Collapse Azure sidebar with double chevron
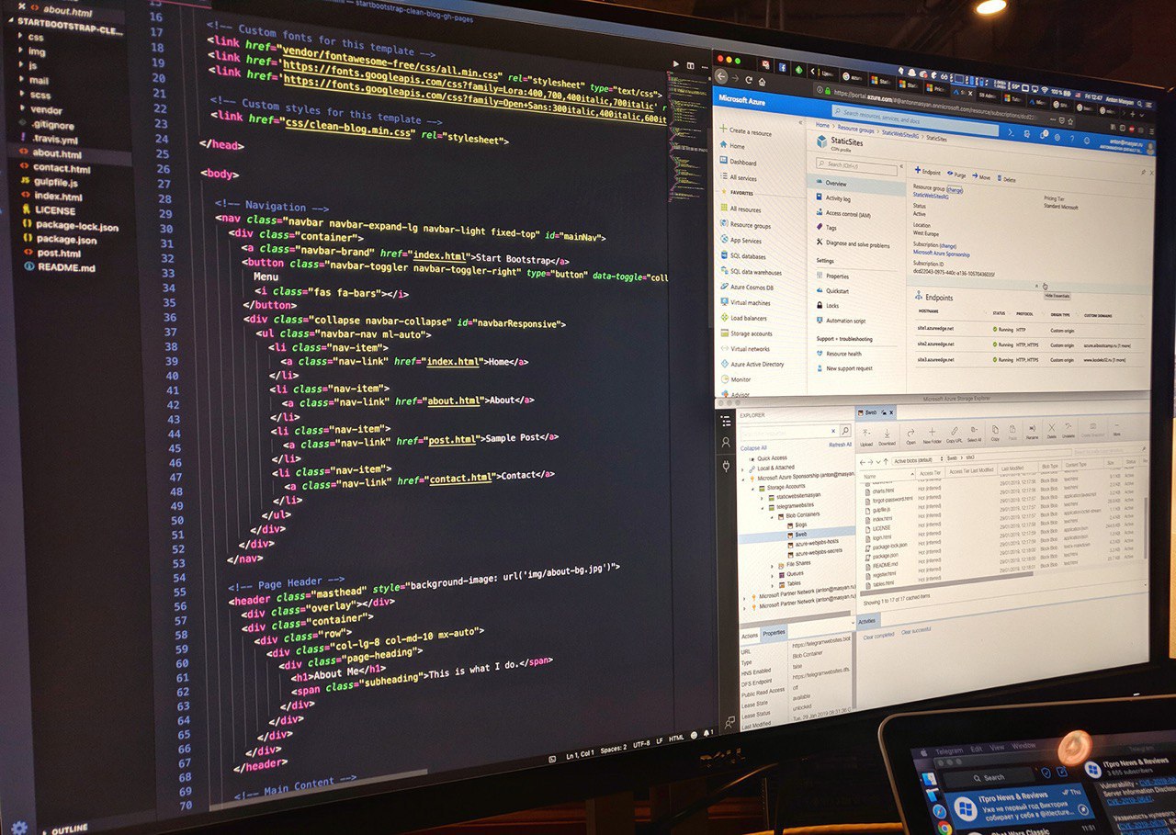The height and width of the screenshot is (835, 1176). [800, 122]
